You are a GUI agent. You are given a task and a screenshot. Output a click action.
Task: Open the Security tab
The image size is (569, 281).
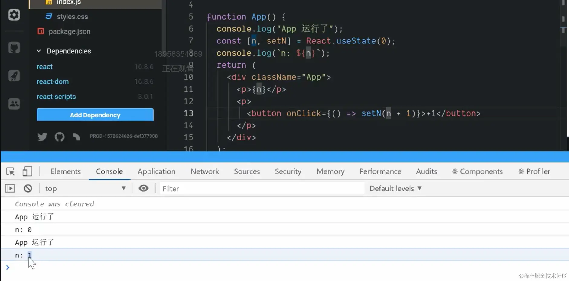pos(288,171)
